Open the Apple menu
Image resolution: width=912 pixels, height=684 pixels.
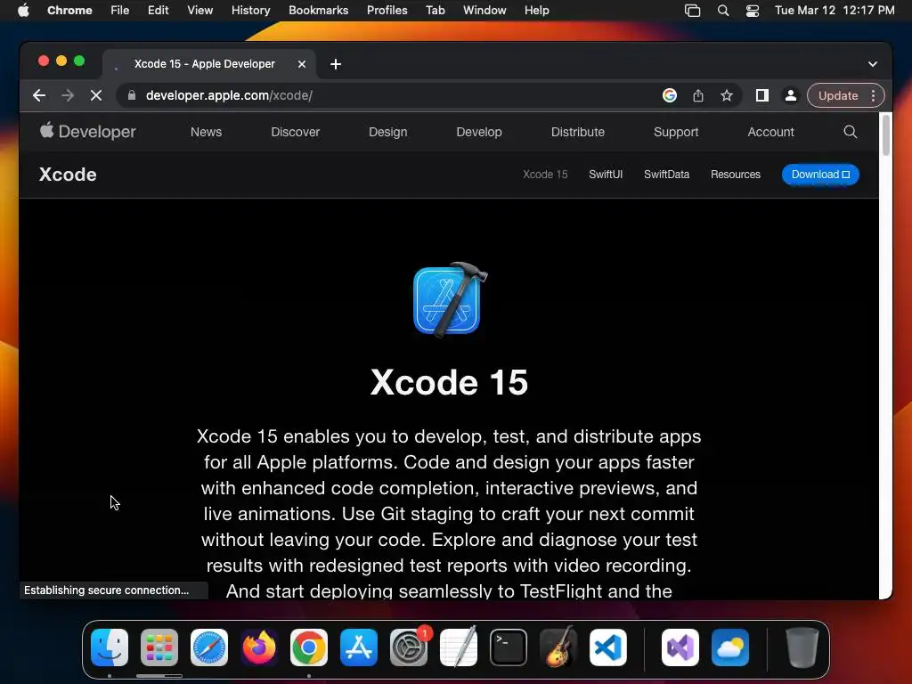23,11
